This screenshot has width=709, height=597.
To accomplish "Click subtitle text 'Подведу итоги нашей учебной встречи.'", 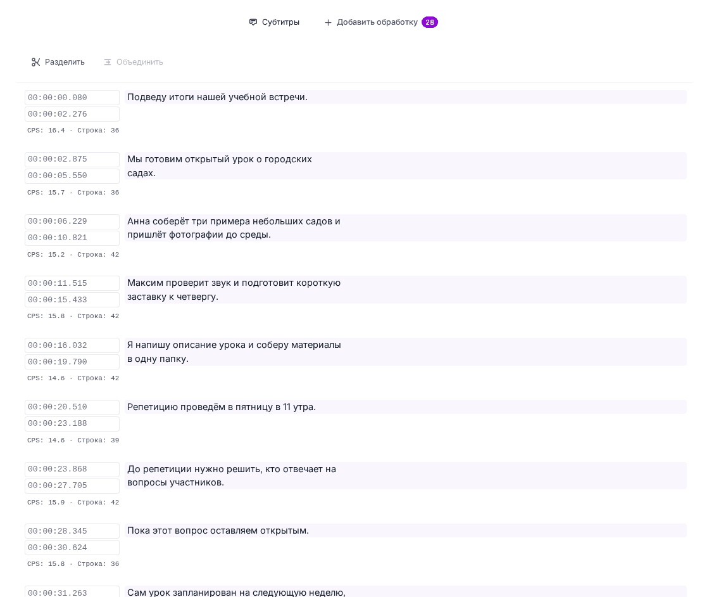I will click(x=406, y=98).
